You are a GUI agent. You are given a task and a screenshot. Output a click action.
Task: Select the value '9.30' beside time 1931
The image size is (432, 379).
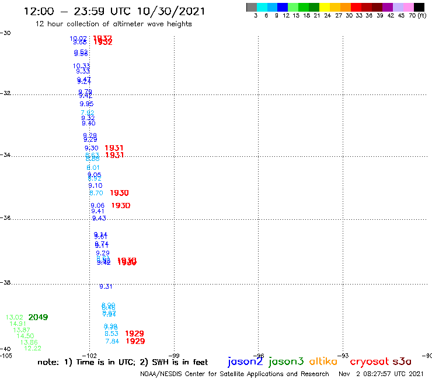pyautogui.click(x=91, y=148)
